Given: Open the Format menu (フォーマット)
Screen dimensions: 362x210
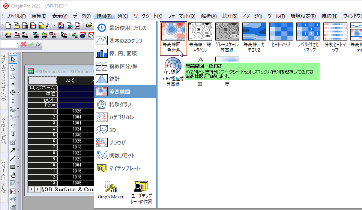Looking at the screenshot, I should 182,16.
